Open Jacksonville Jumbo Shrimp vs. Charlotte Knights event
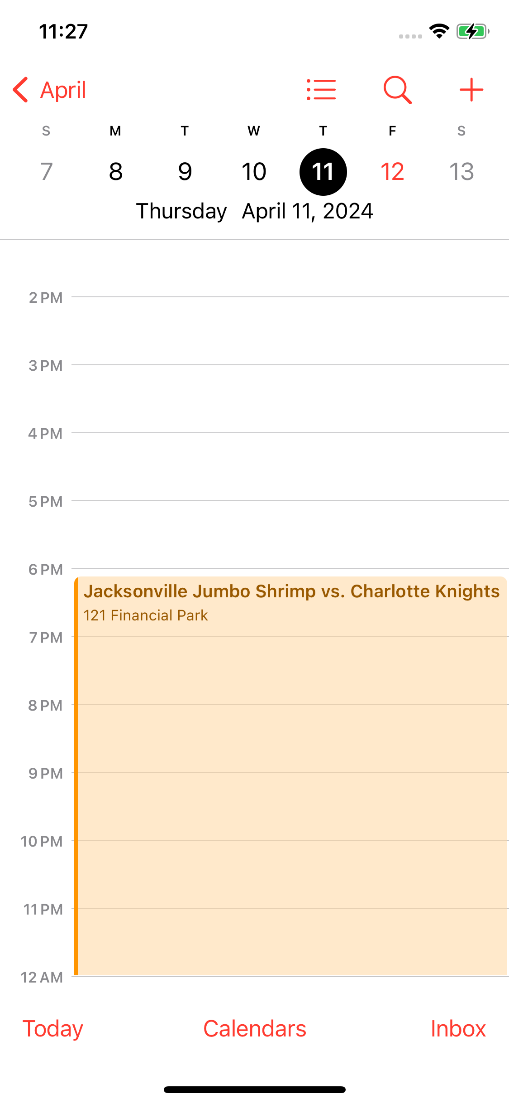The height and width of the screenshot is (1104, 509). 291,776
